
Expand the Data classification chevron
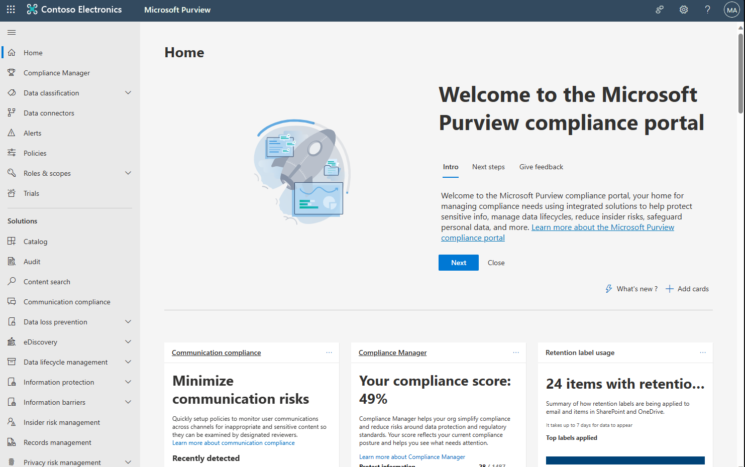[128, 93]
